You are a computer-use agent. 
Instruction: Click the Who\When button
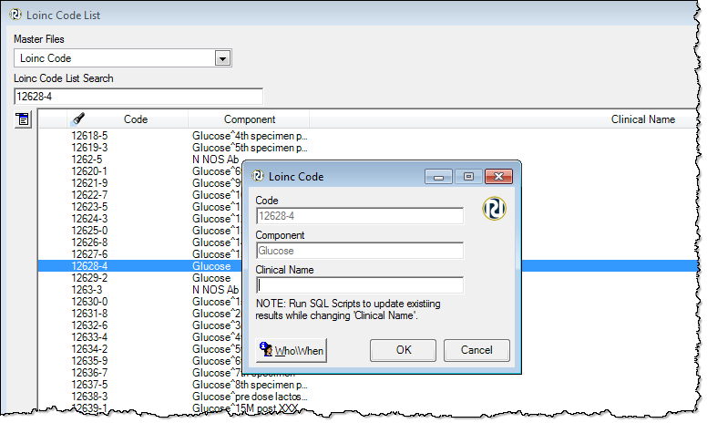[x=291, y=350]
